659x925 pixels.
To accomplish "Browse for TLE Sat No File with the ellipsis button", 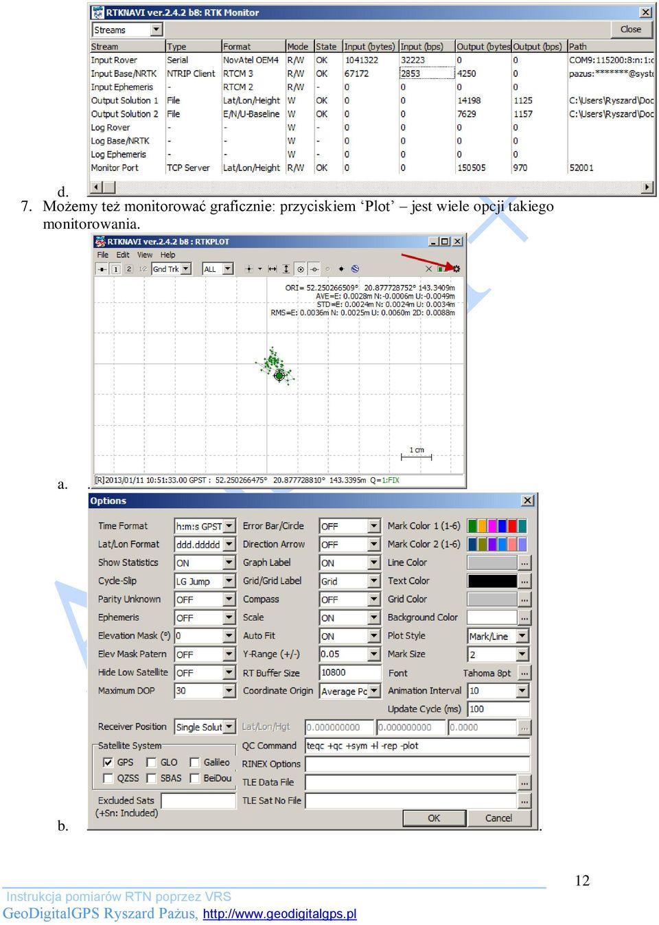I will tap(524, 801).
